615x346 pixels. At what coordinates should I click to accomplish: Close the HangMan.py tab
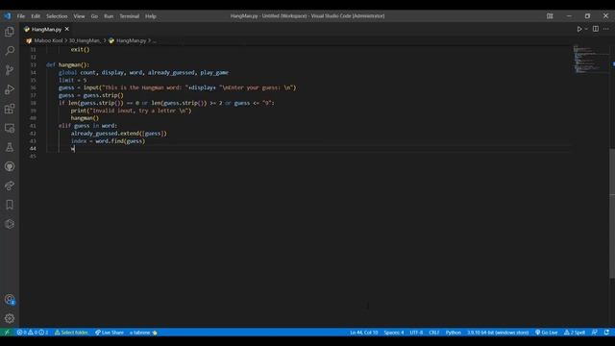[67, 29]
